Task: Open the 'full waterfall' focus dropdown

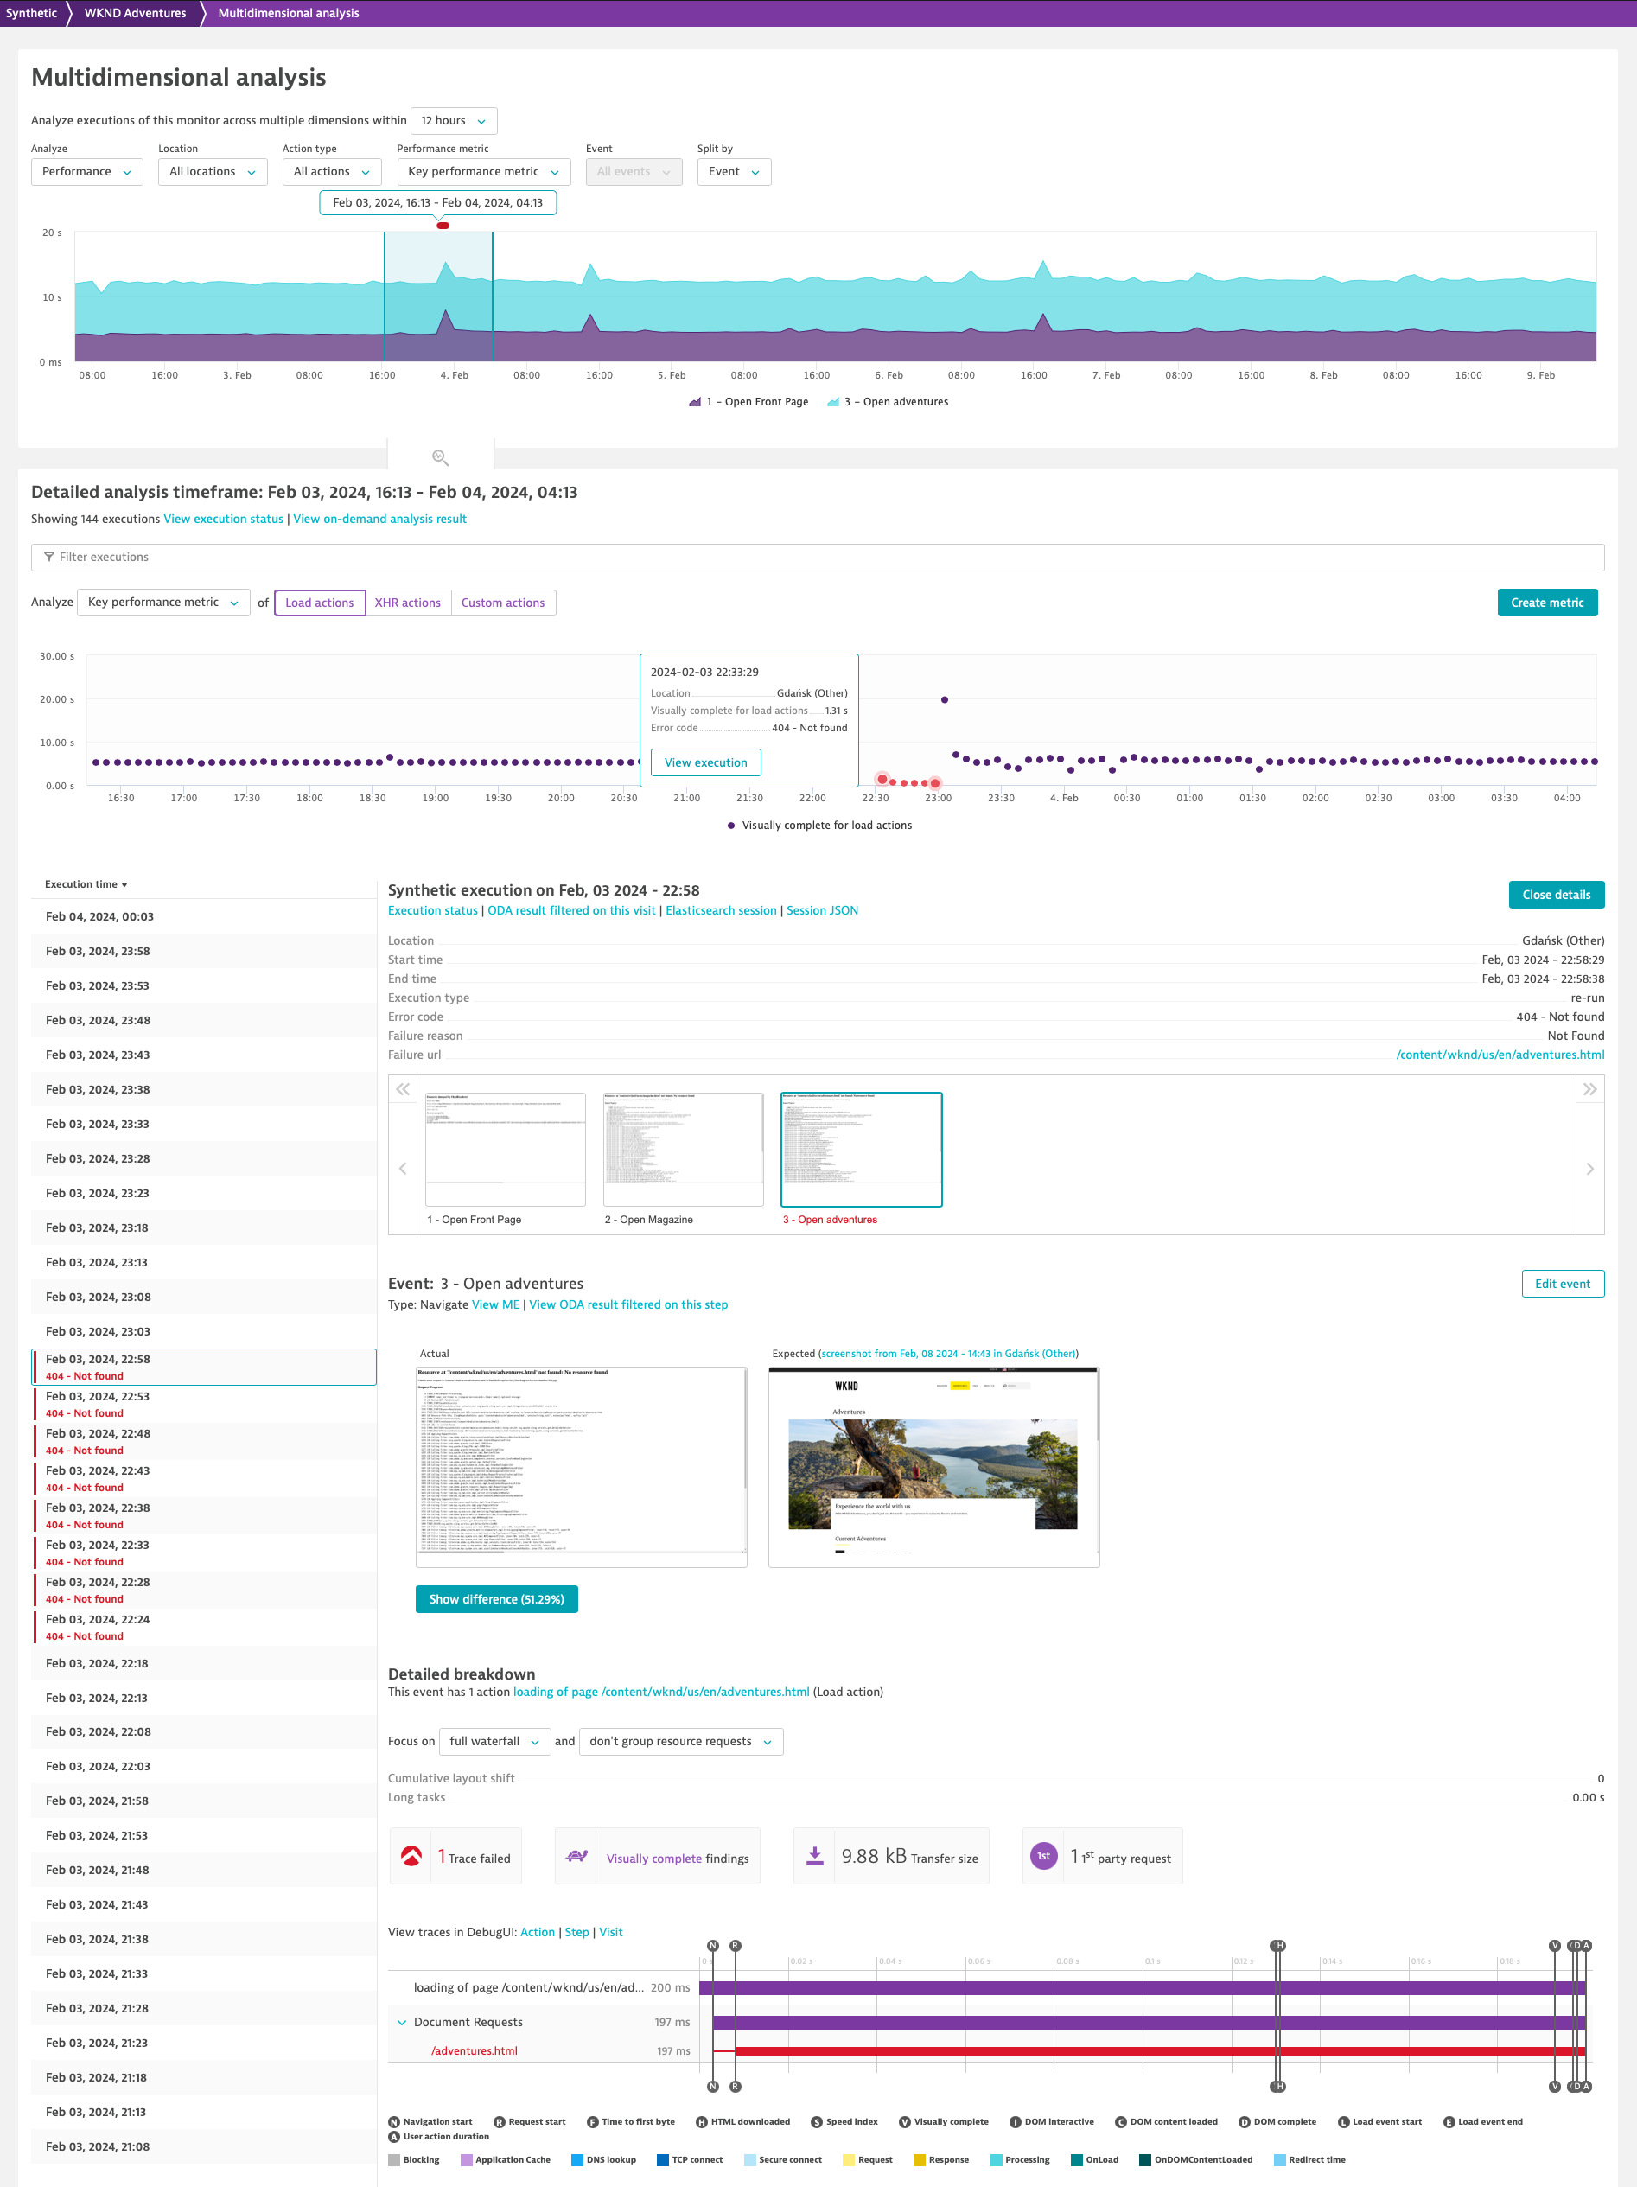Action: [494, 1742]
